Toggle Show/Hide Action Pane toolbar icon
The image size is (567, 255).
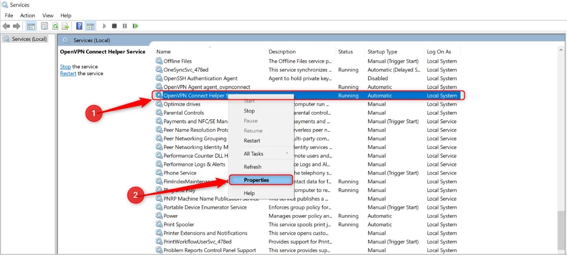tap(90, 26)
